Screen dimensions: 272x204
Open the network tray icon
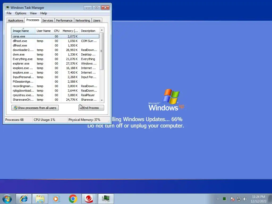tap(239, 199)
